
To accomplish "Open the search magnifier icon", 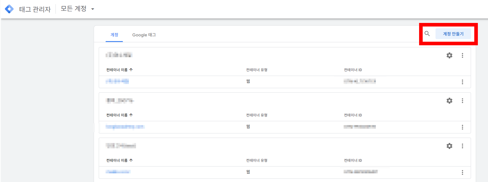I will click(x=427, y=34).
